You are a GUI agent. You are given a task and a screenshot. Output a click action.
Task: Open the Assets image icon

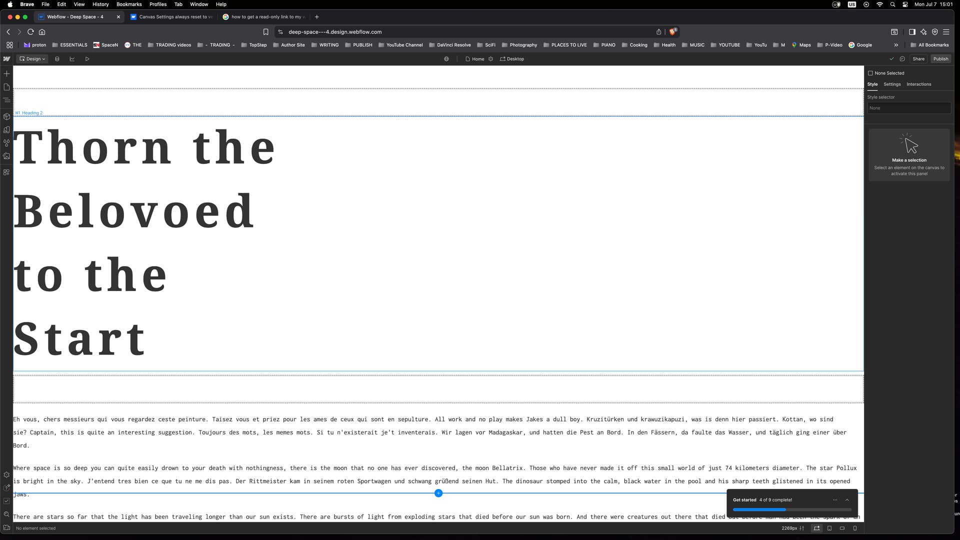coord(6,156)
